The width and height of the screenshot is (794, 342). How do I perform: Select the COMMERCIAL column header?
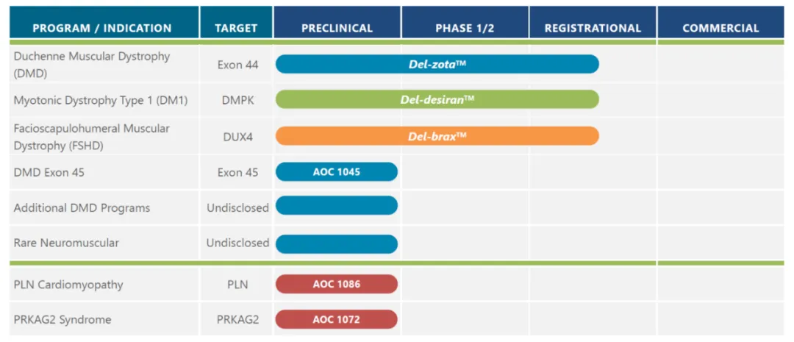click(720, 28)
